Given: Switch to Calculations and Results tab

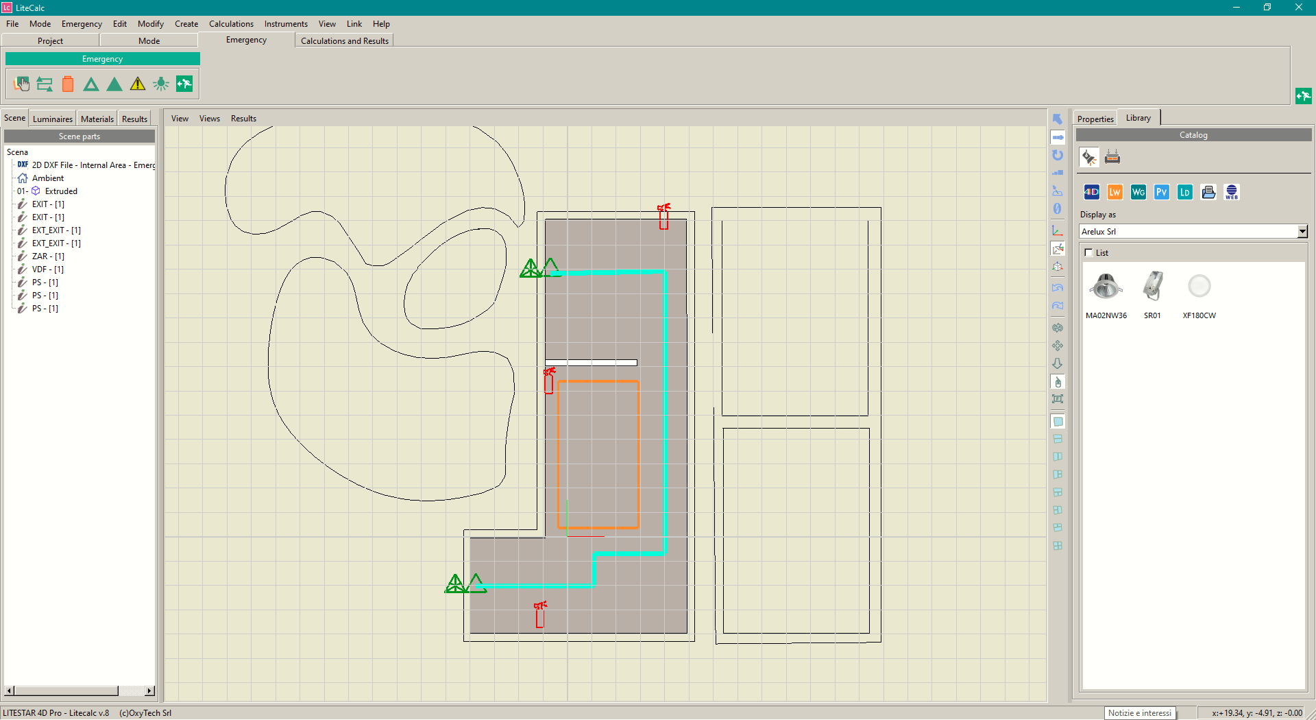Looking at the screenshot, I should tap(345, 41).
